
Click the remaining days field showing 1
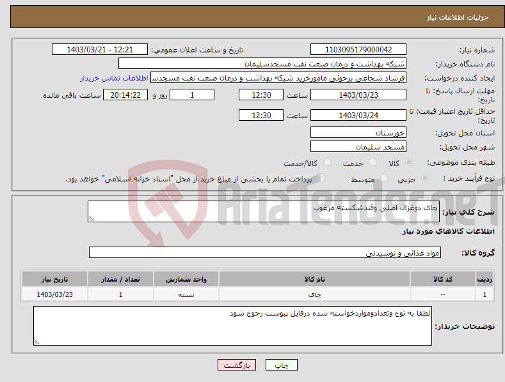click(192, 95)
